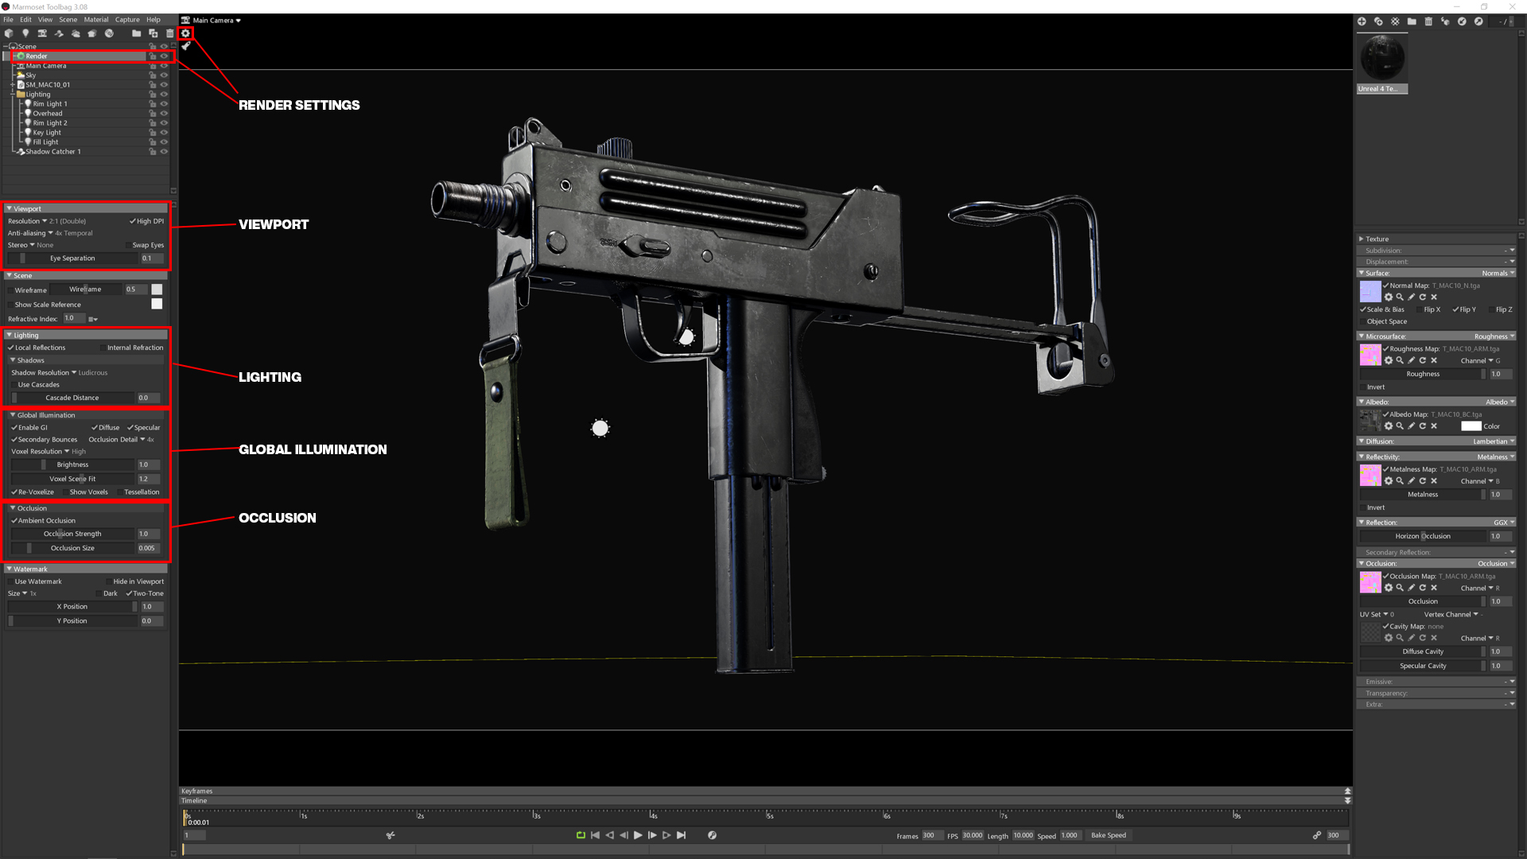This screenshot has height=859, width=1527.
Task: Add a new light (bulb icon)
Action: [25, 33]
